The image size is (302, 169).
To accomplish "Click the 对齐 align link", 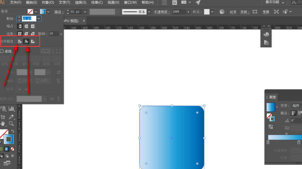I will pos(233,12).
